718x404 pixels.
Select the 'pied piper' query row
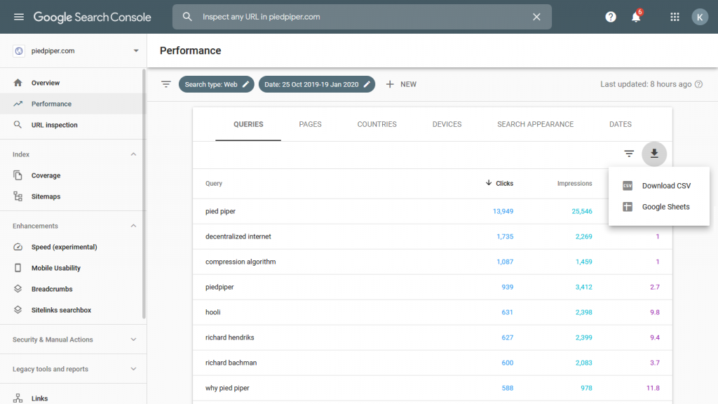click(x=432, y=211)
